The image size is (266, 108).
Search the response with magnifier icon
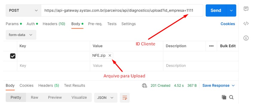[x=231, y=97]
